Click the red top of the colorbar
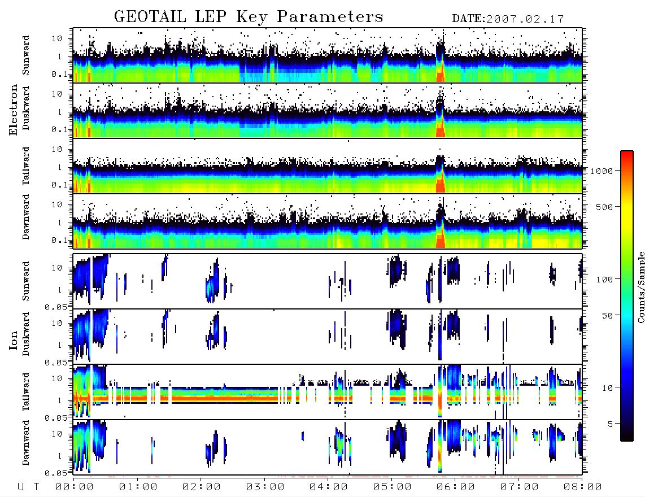The width and height of the screenshot is (645, 497). [x=626, y=156]
